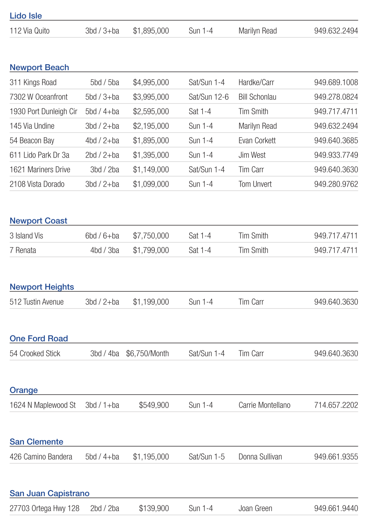Click the 54 Crooked Stick address
The height and width of the screenshot is (526, 368).
point(35,353)
